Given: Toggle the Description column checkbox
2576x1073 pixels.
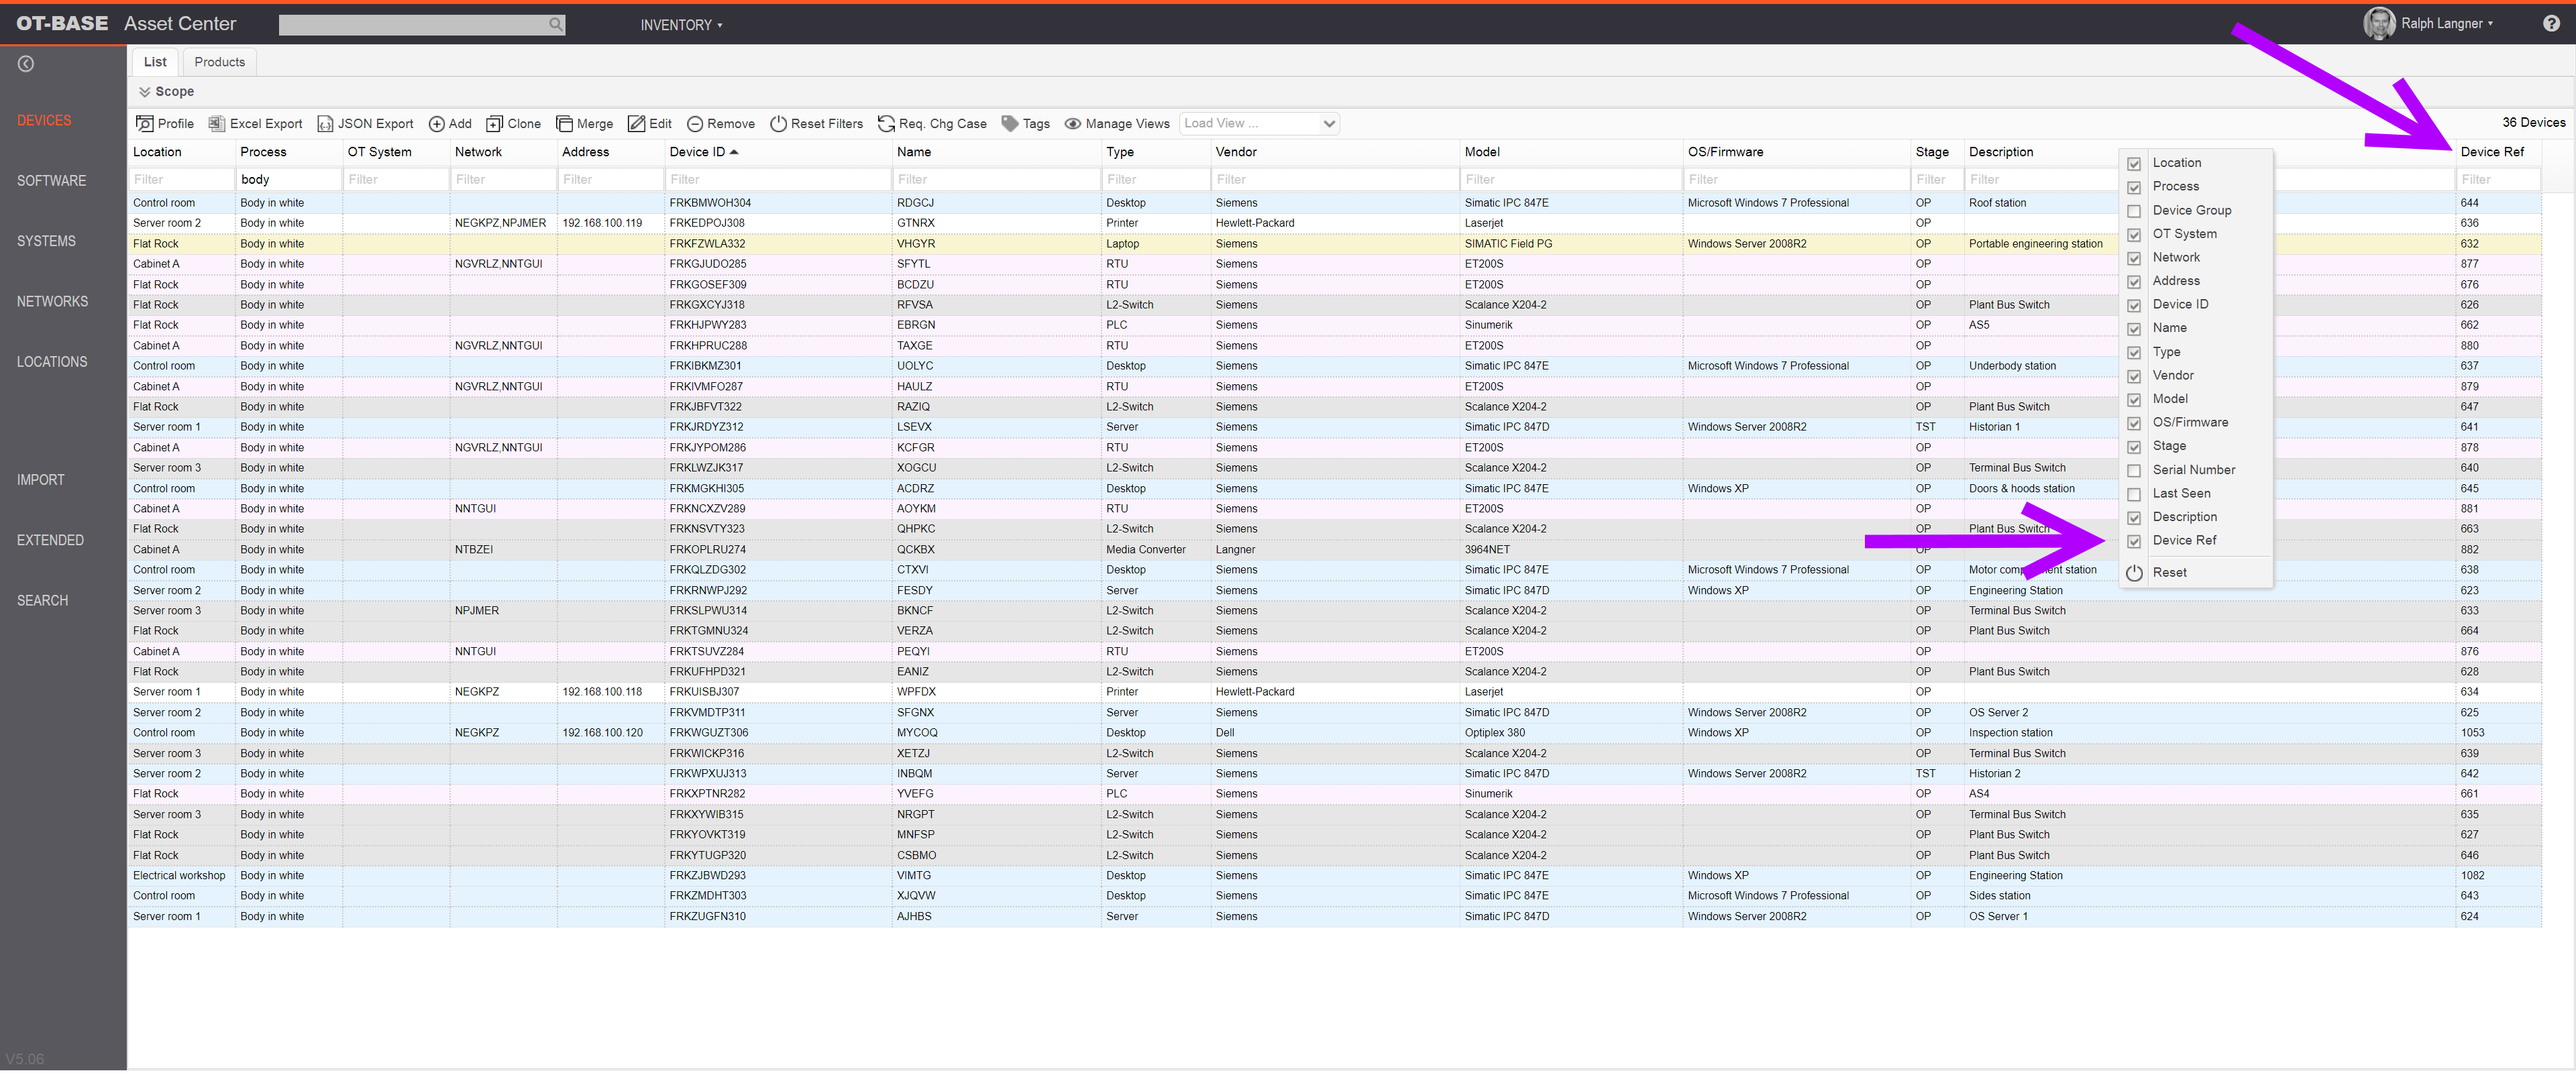Looking at the screenshot, I should coord(2134,518).
